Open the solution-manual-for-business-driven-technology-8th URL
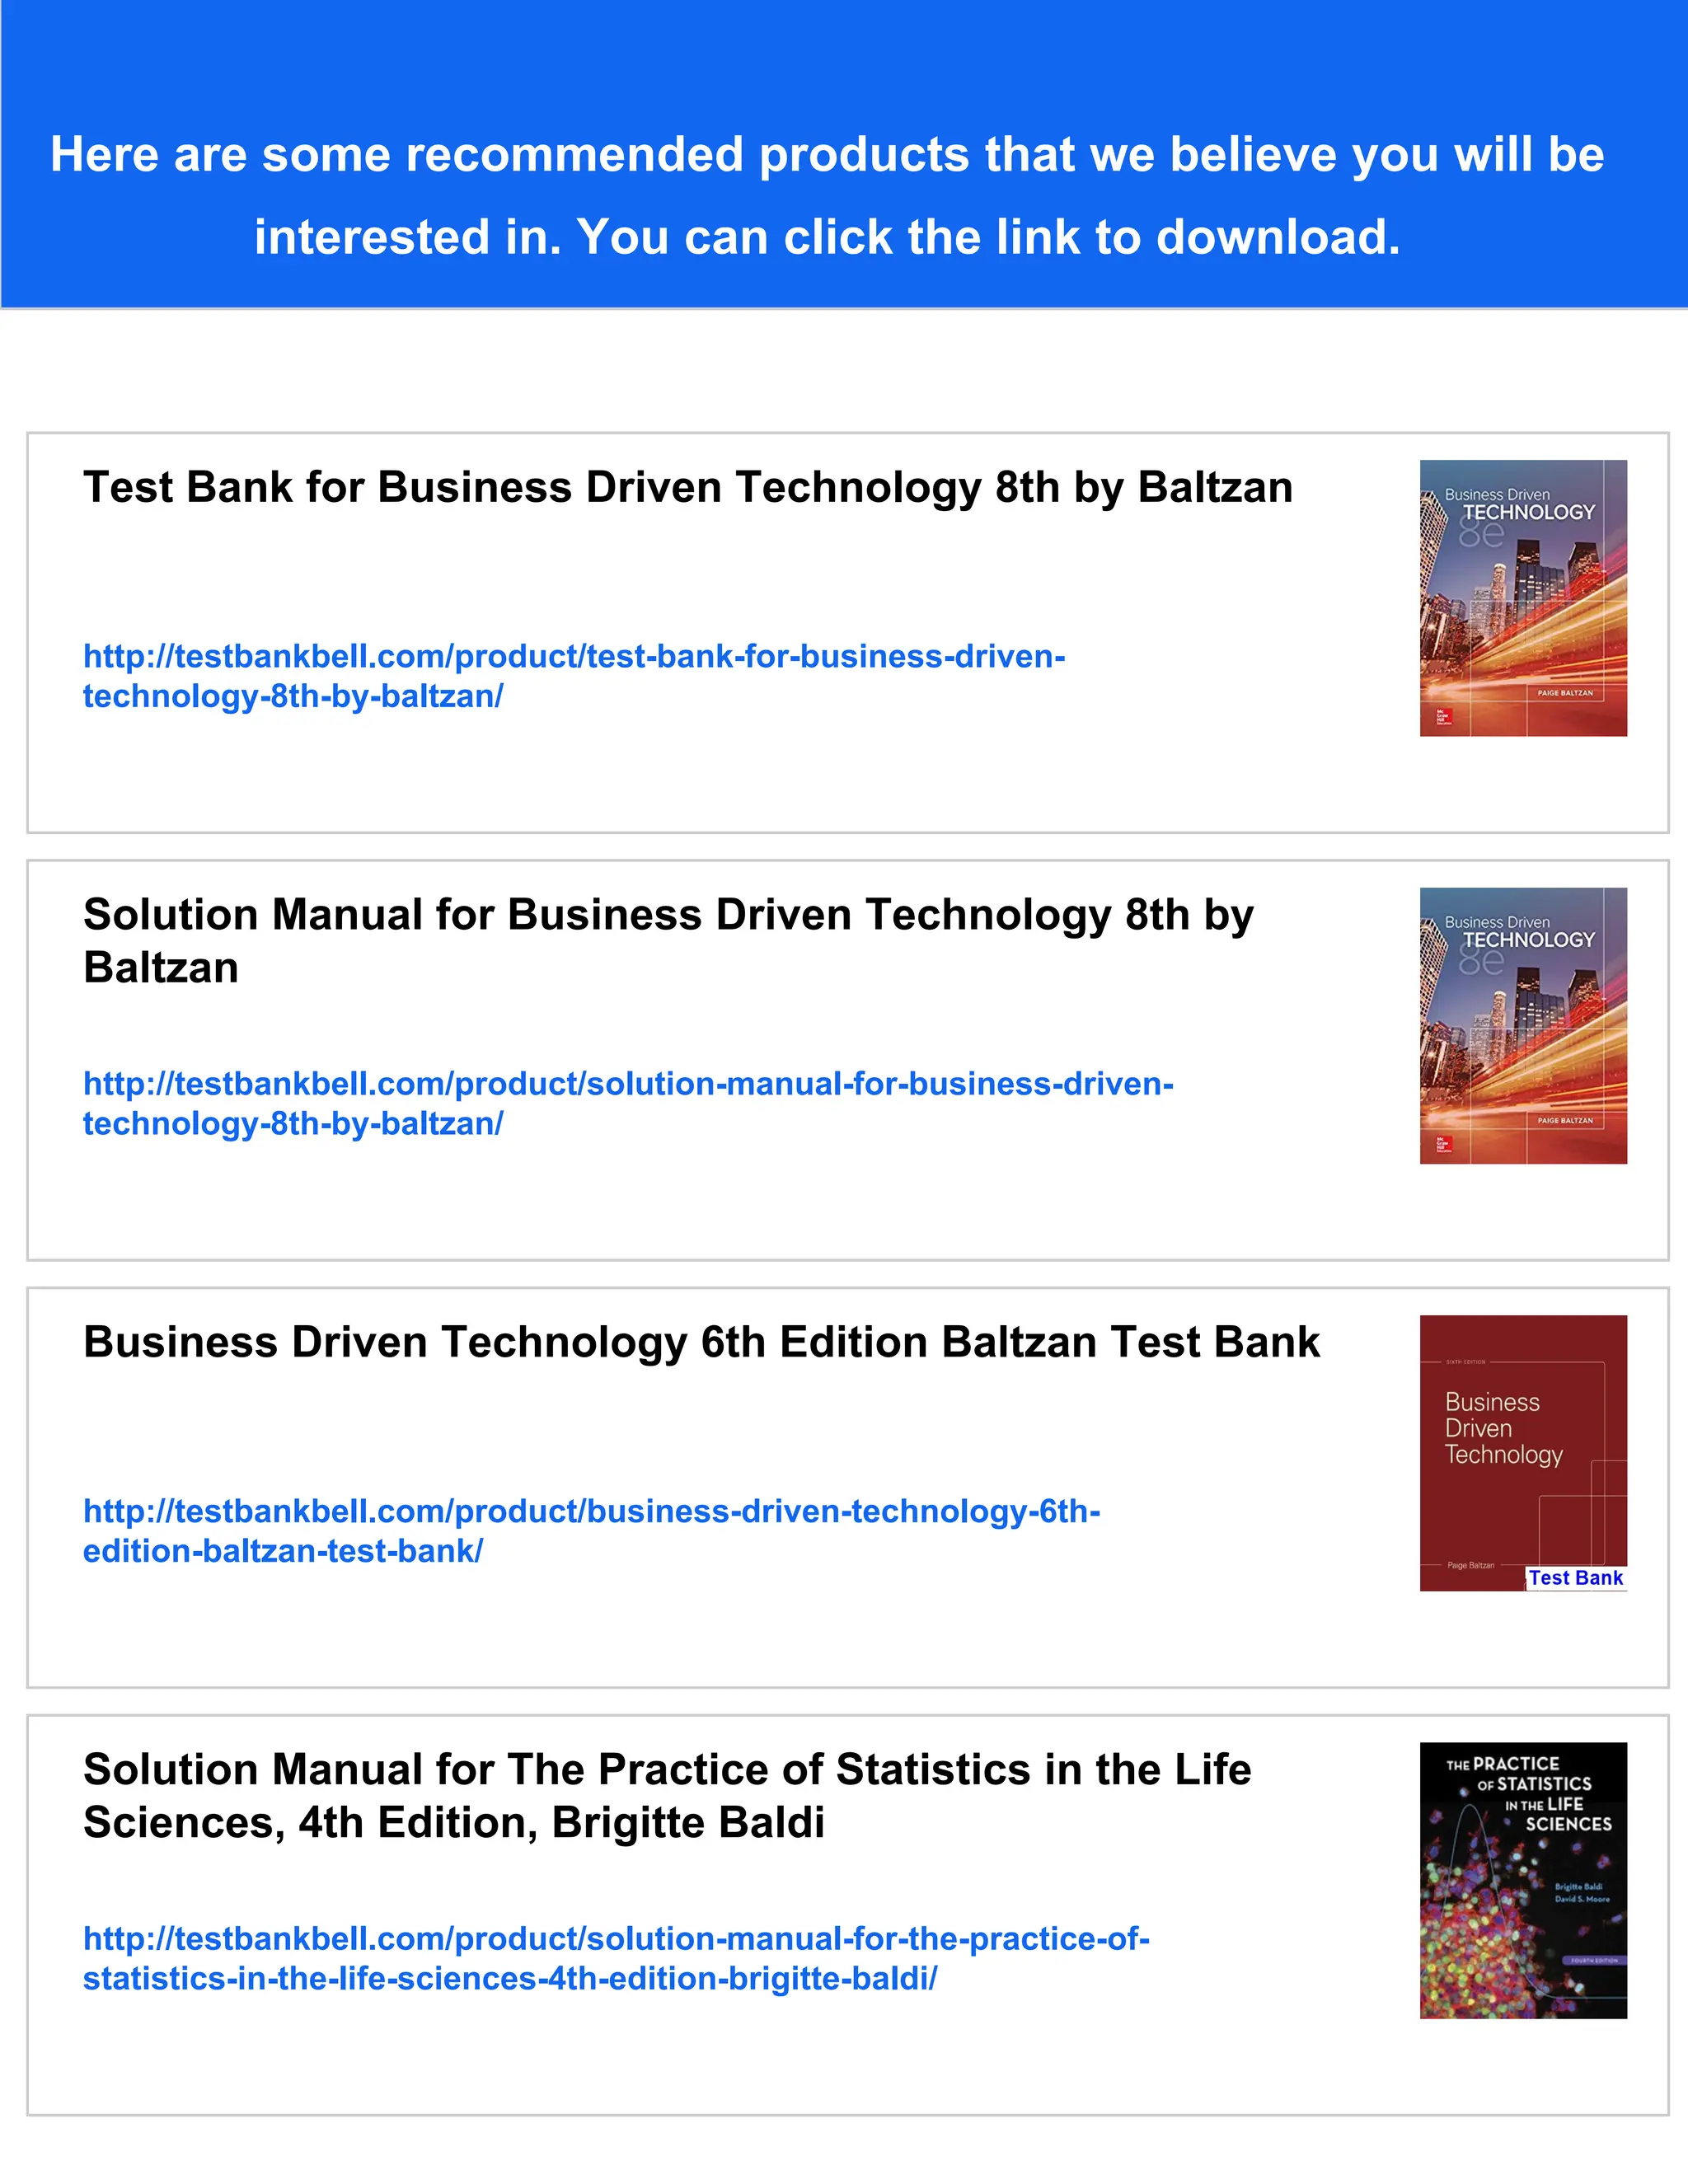The height and width of the screenshot is (2184, 1688). coord(627,1084)
